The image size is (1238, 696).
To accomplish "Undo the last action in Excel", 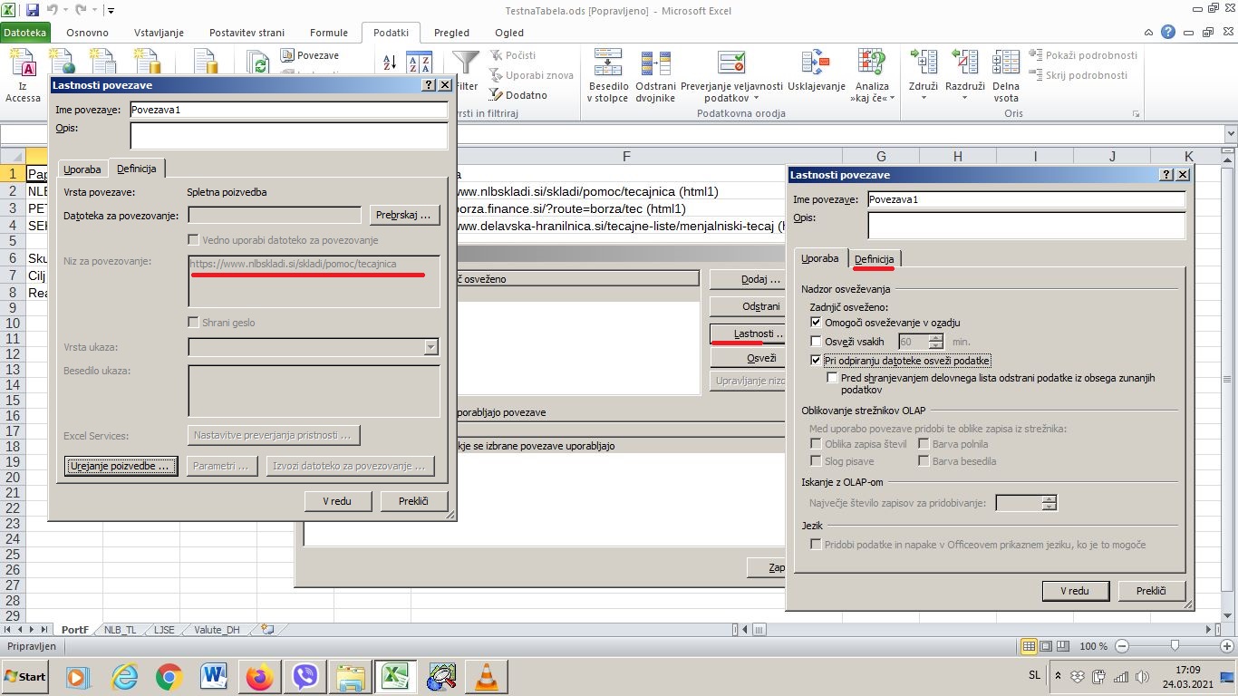I will pos(53,10).
